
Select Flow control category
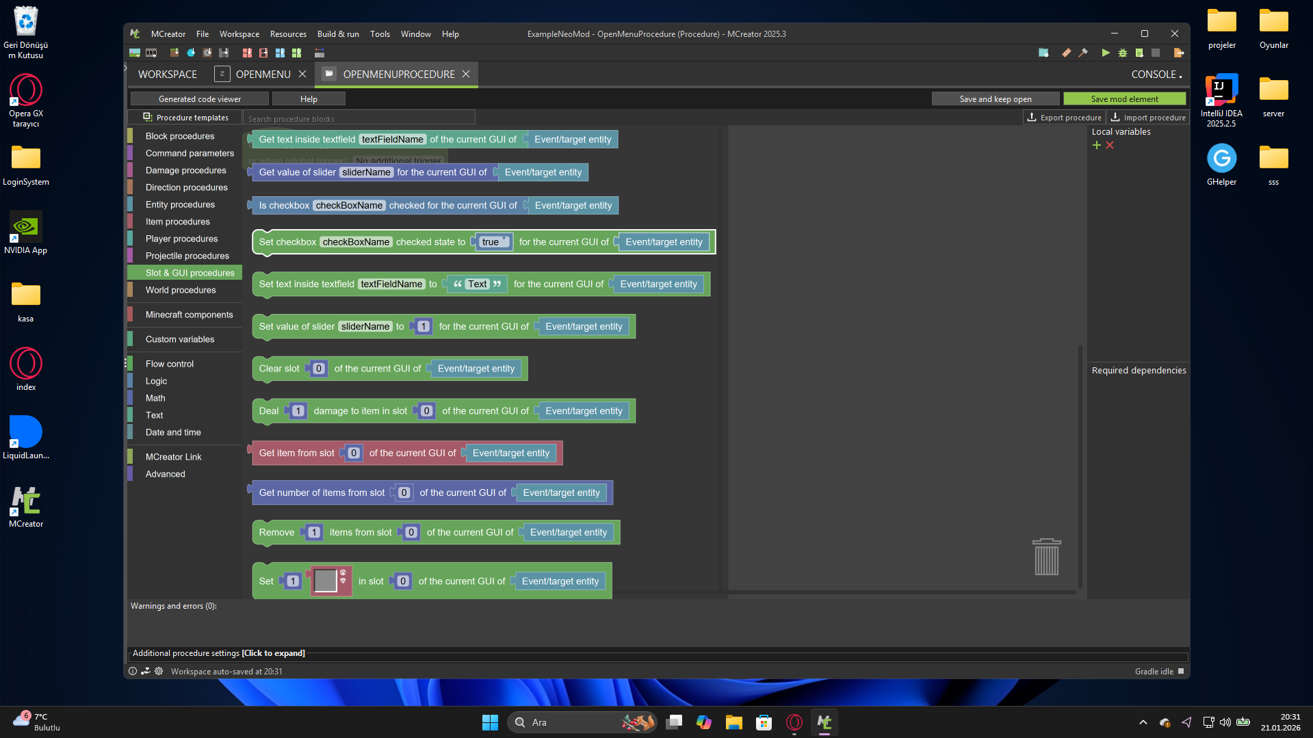185,364
